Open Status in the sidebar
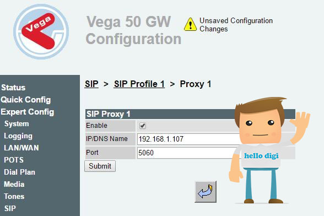The width and height of the screenshot is (324, 216). coord(13,88)
